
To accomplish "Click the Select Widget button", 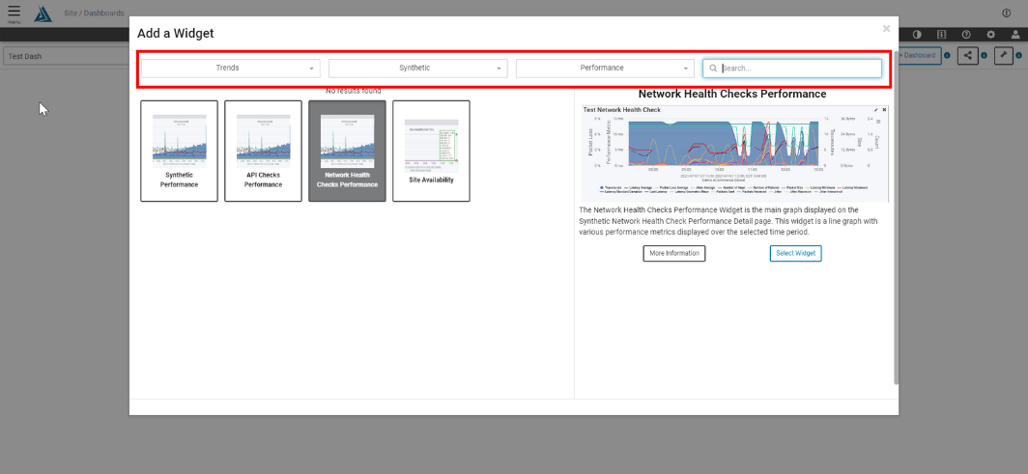I will point(795,253).
